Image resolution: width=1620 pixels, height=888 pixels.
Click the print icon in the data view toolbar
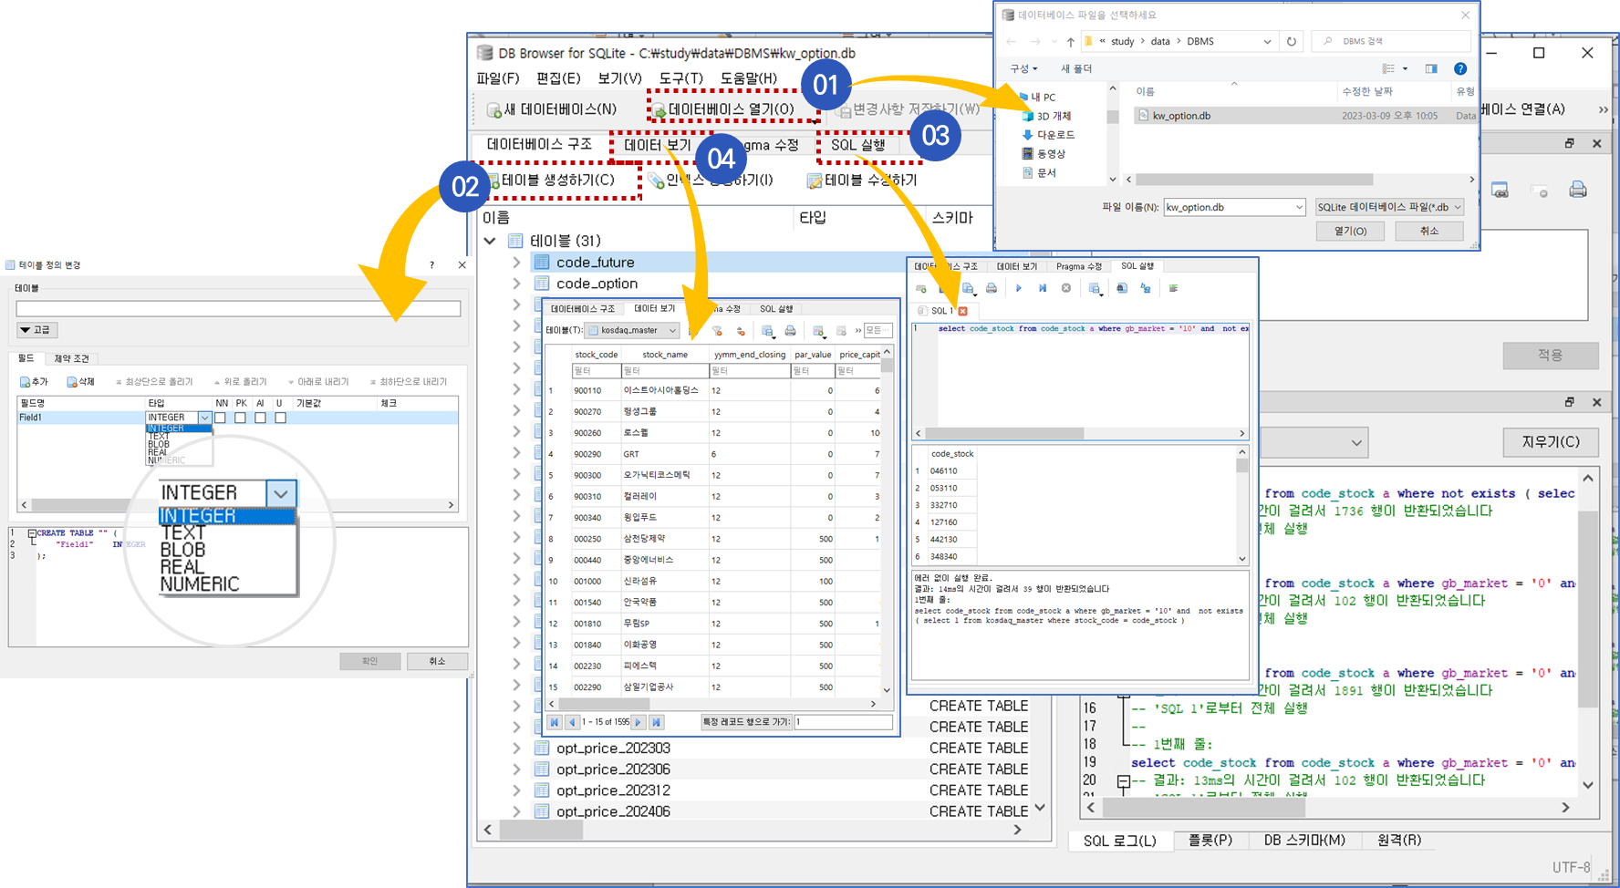[790, 331]
